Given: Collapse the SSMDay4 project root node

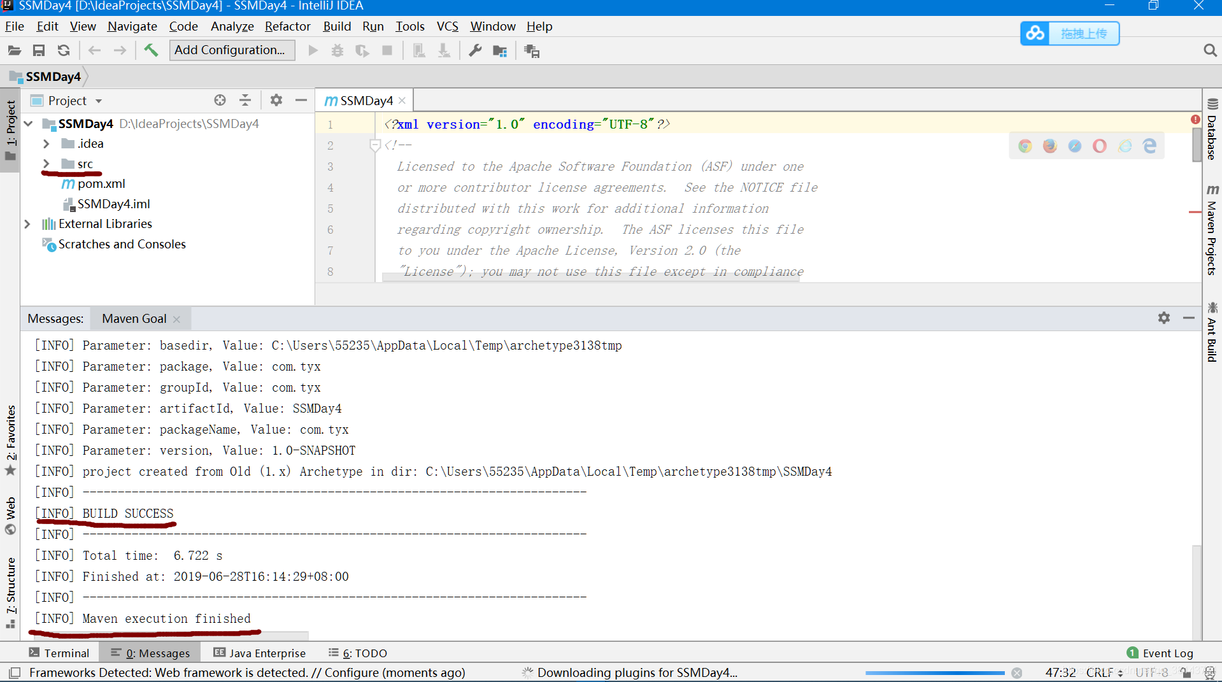Looking at the screenshot, I should tap(29, 124).
